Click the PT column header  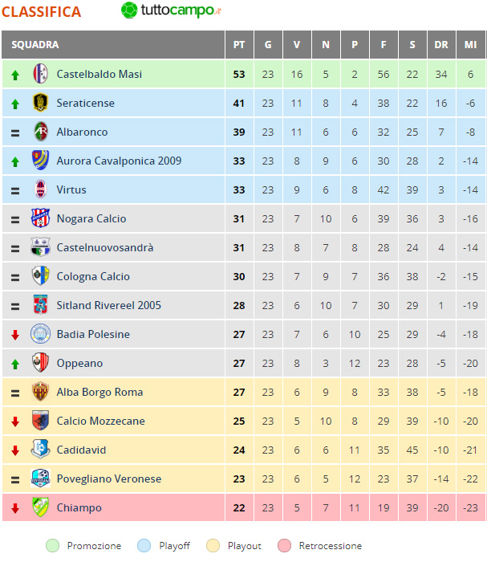click(x=239, y=45)
